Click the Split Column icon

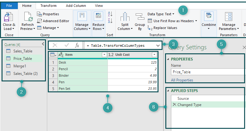tap(125, 17)
